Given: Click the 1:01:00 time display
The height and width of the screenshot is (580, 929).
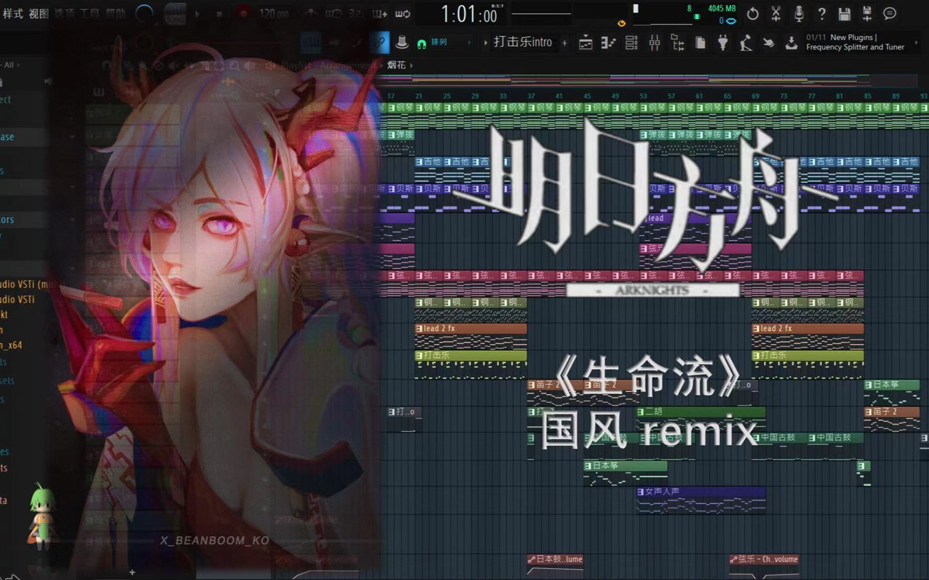Looking at the screenshot, I should pyautogui.click(x=469, y=15).
